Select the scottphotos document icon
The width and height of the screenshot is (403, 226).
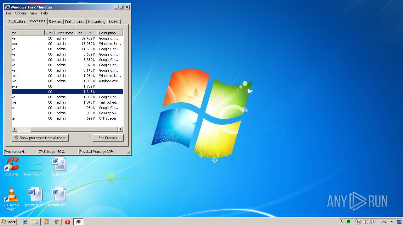click(59, 197)
